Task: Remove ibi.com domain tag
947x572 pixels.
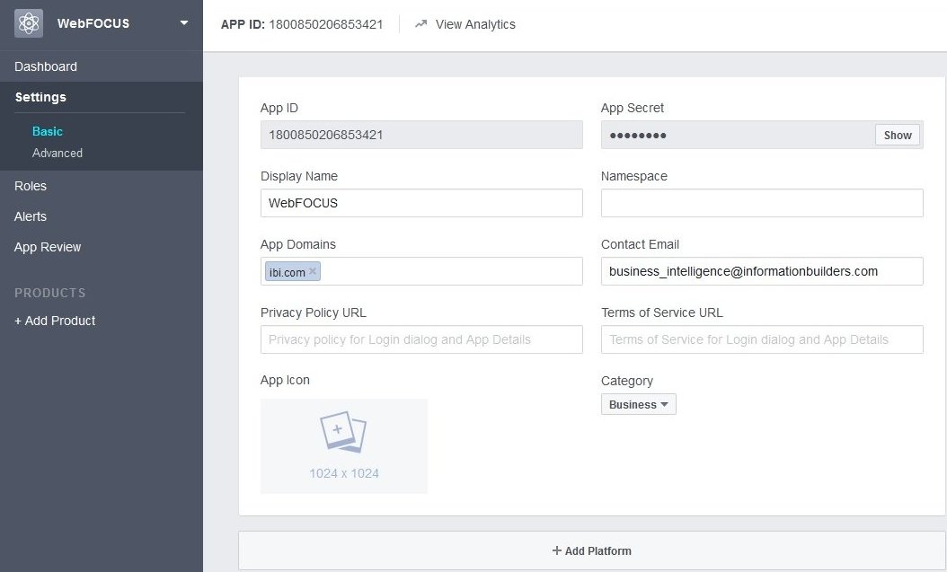Action: pyautogui.click(x=313, y=271)
